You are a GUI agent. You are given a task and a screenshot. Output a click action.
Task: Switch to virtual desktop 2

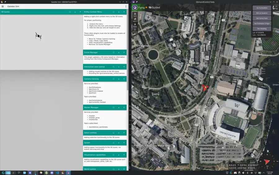[x=13, y=173]
